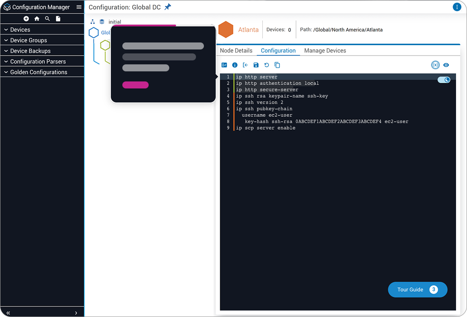Open search using the magnifier icon
The height and width of the screenshot is (317, 467).
[47, 18]
